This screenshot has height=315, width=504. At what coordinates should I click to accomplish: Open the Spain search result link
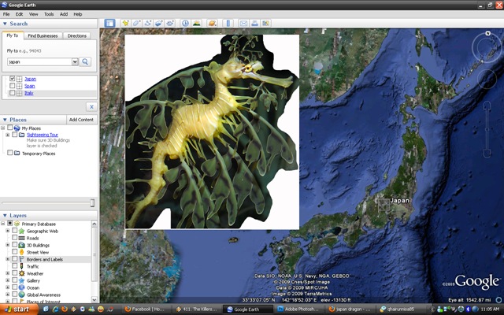click(x=30, y=86)
